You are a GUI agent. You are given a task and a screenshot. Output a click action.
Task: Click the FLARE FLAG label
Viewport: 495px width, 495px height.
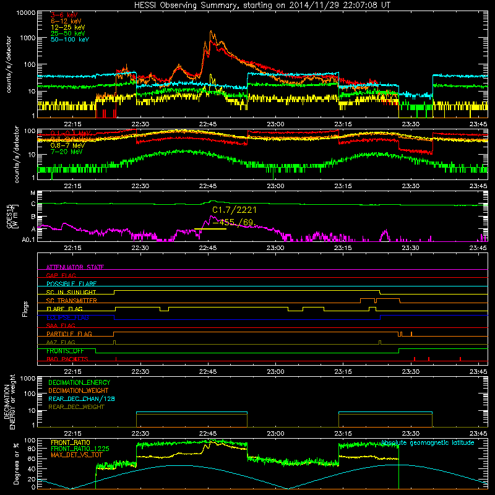(64, 309)
